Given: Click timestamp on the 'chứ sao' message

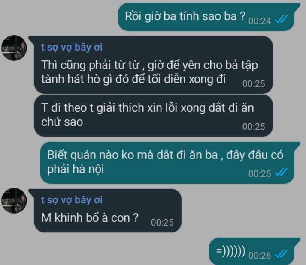Looking at the screenshot, I should click(x=254, y=127).
